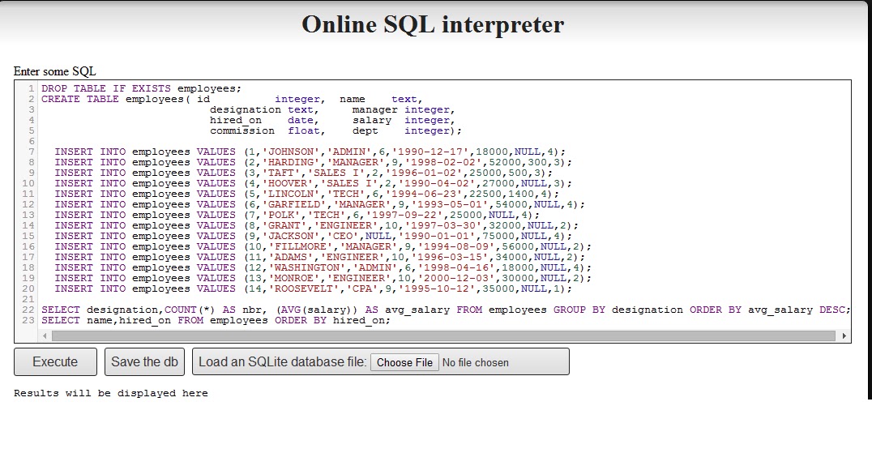The image size is (872, 453).
Task: Click the 'commission float' column definition
Action: (x=267, y=130)
